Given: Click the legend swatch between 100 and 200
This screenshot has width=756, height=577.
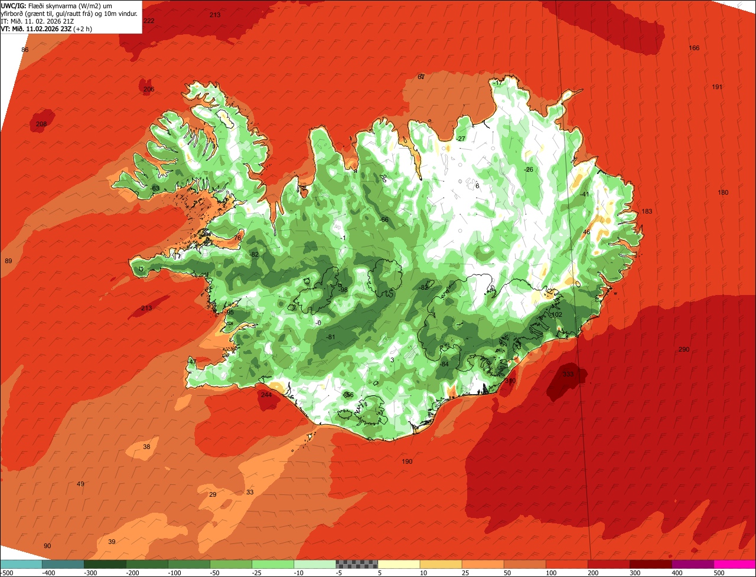Looking at the screenshot, I should tap(567, 564).
